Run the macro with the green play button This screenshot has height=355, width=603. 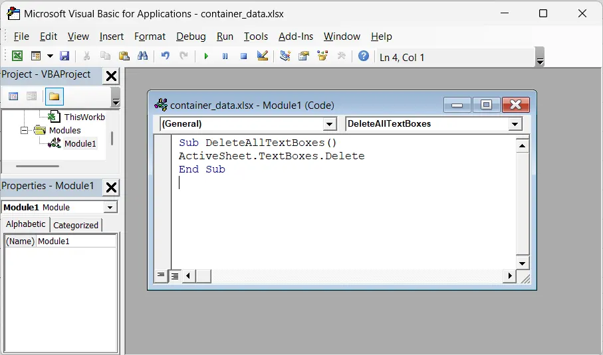206,56
